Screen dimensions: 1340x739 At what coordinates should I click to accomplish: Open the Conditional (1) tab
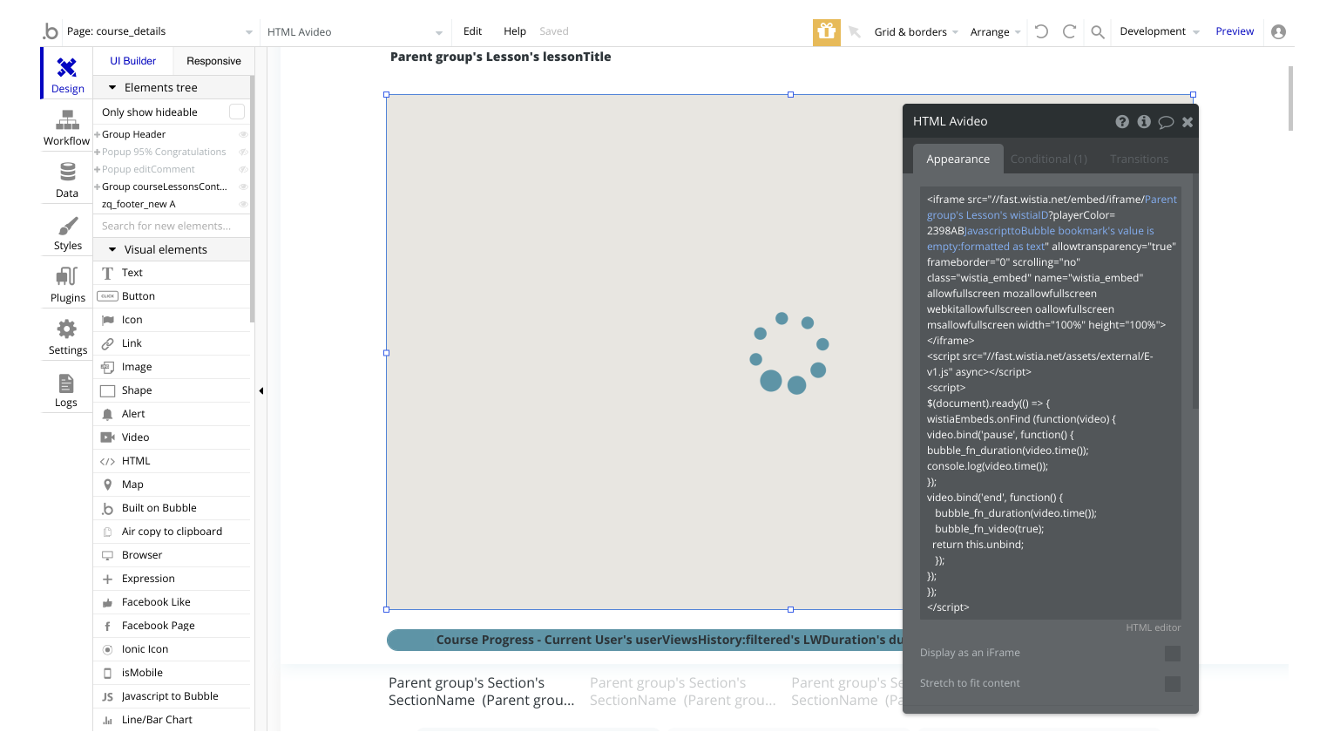pos(1048,159)
